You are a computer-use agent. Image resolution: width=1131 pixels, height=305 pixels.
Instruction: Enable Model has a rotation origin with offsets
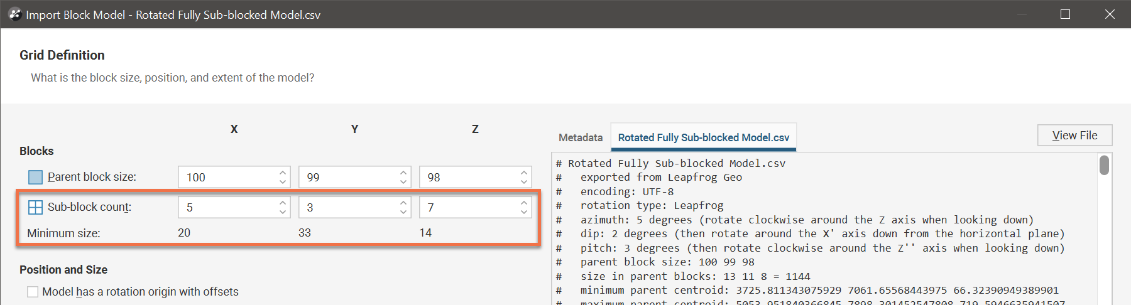click(x=33, y=292)
